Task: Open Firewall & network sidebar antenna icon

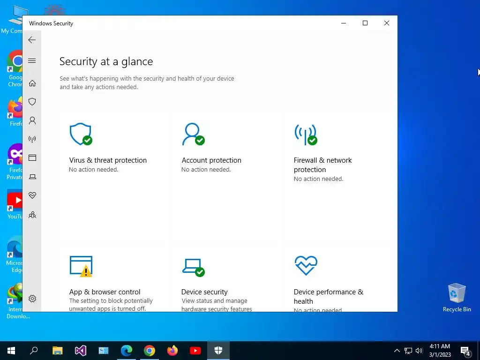Action: coord(32,139)
